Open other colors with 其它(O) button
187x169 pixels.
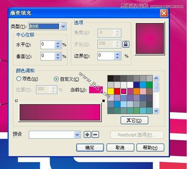134,120
